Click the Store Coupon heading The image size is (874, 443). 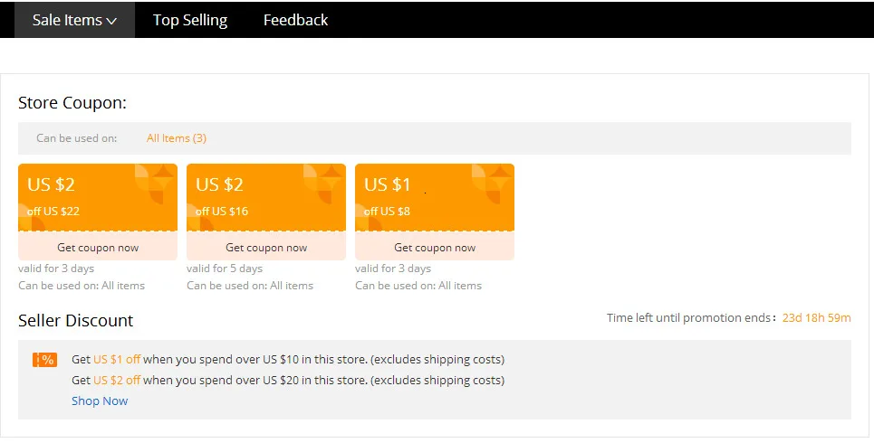[x=72, y=102]
